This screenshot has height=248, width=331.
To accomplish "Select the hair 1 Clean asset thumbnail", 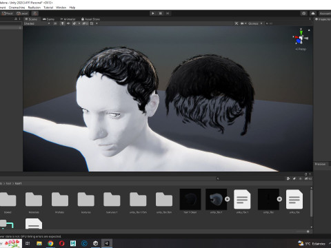I will pyautogui.click(x=190, y=199).
